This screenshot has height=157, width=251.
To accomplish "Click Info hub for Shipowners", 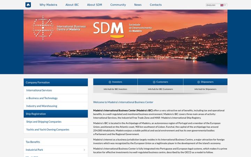I will (x=205, y=89).
